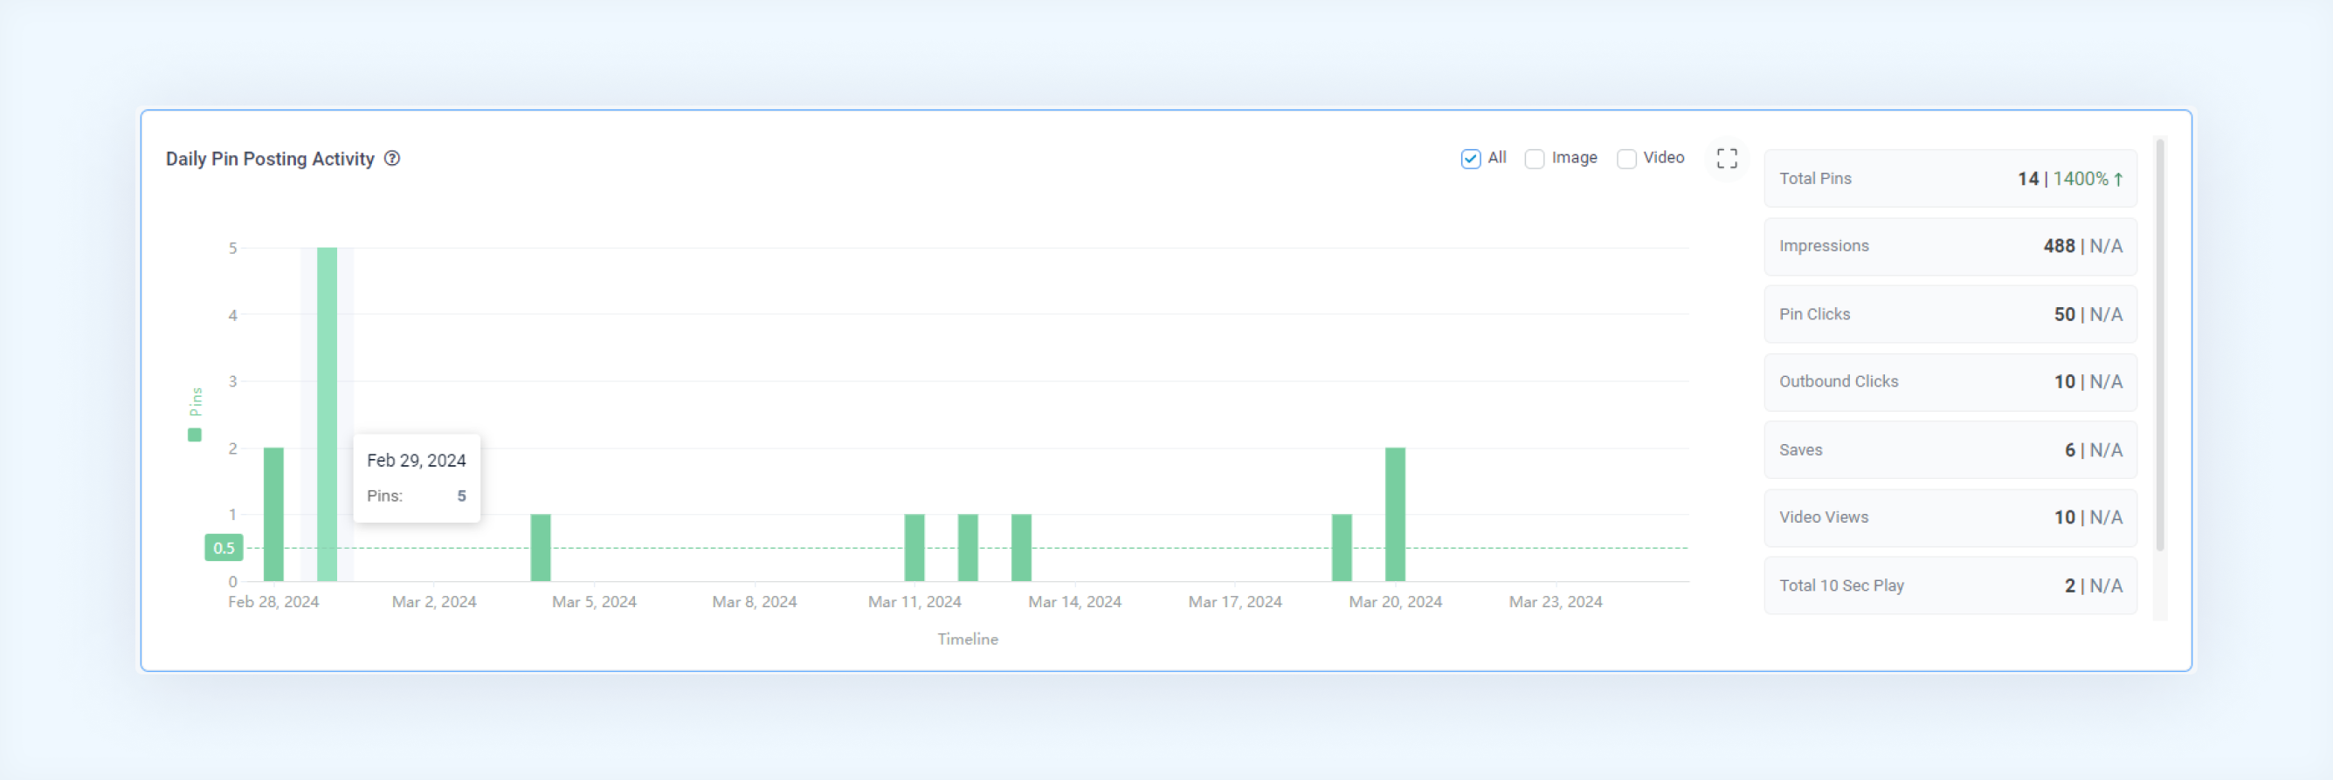Select the Total Pins metric card
Image resolution: width=2333 pixels, height=780 pixels.
[x=1950, y=178]
